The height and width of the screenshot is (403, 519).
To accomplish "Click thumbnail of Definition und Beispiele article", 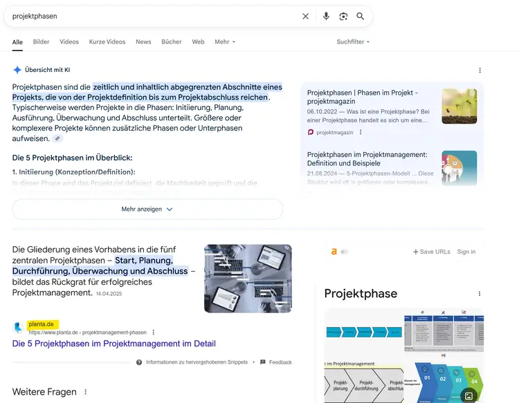I will click(x=459, y=168).
